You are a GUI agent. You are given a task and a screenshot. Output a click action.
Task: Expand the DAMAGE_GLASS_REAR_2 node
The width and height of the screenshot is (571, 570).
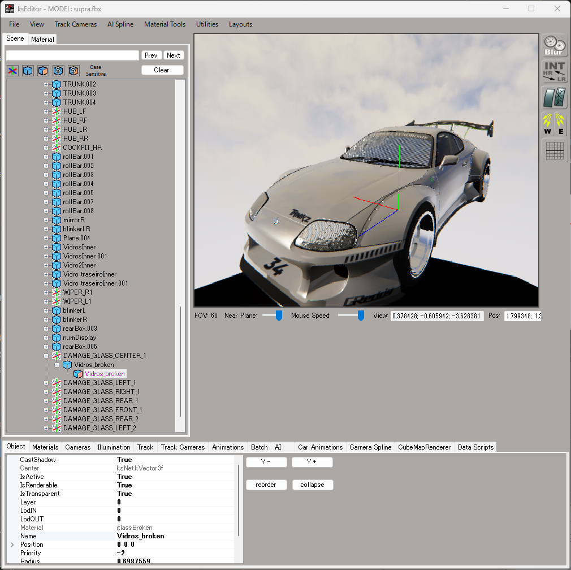46,419
